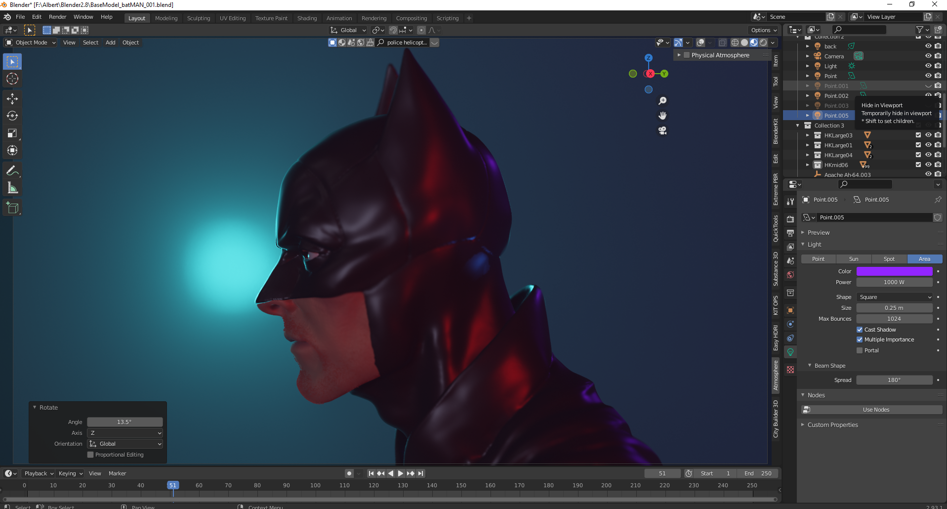
Task: Open Global transform orientation dropdown
Action: coord(348,30)
